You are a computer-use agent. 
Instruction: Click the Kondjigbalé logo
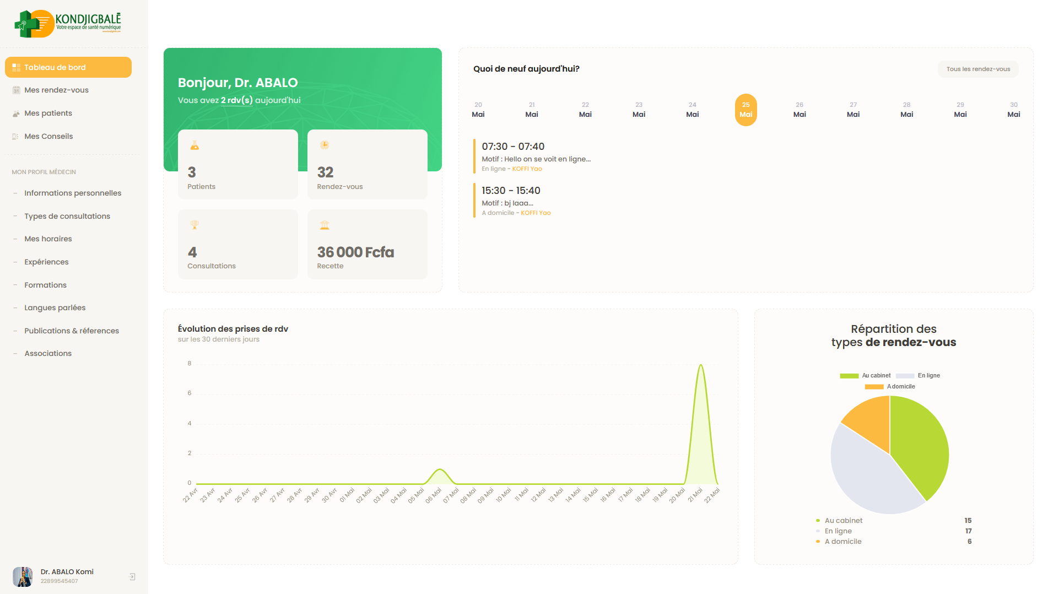(67, 24)
